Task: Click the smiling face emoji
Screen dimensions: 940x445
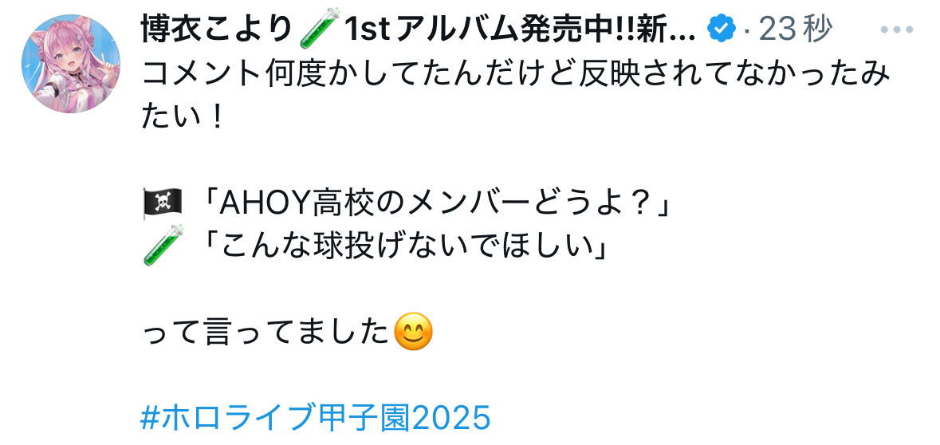Action: [413, 333]
